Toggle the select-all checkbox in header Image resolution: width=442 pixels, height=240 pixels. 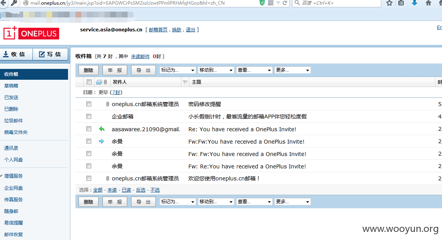click(x=89, y=82)
